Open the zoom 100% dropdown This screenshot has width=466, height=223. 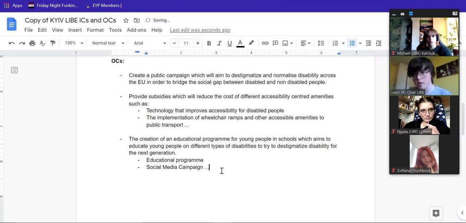coord(74,43)
